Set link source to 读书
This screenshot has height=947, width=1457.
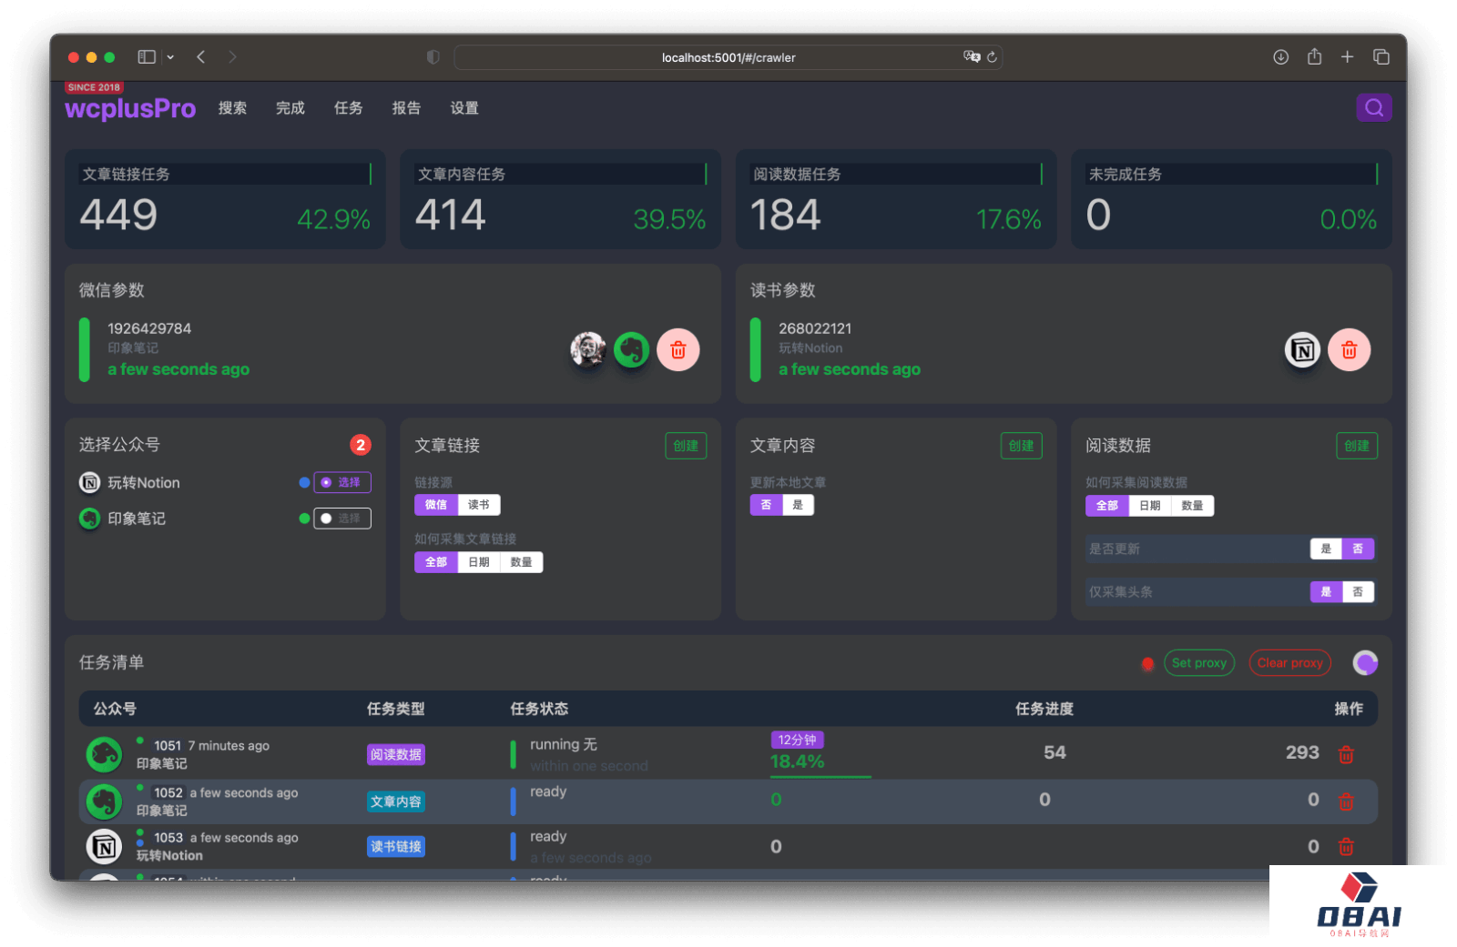click(479, 505)
